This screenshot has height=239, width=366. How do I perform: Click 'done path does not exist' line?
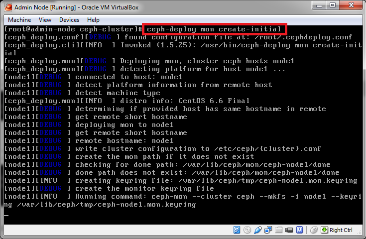[207, 172]
